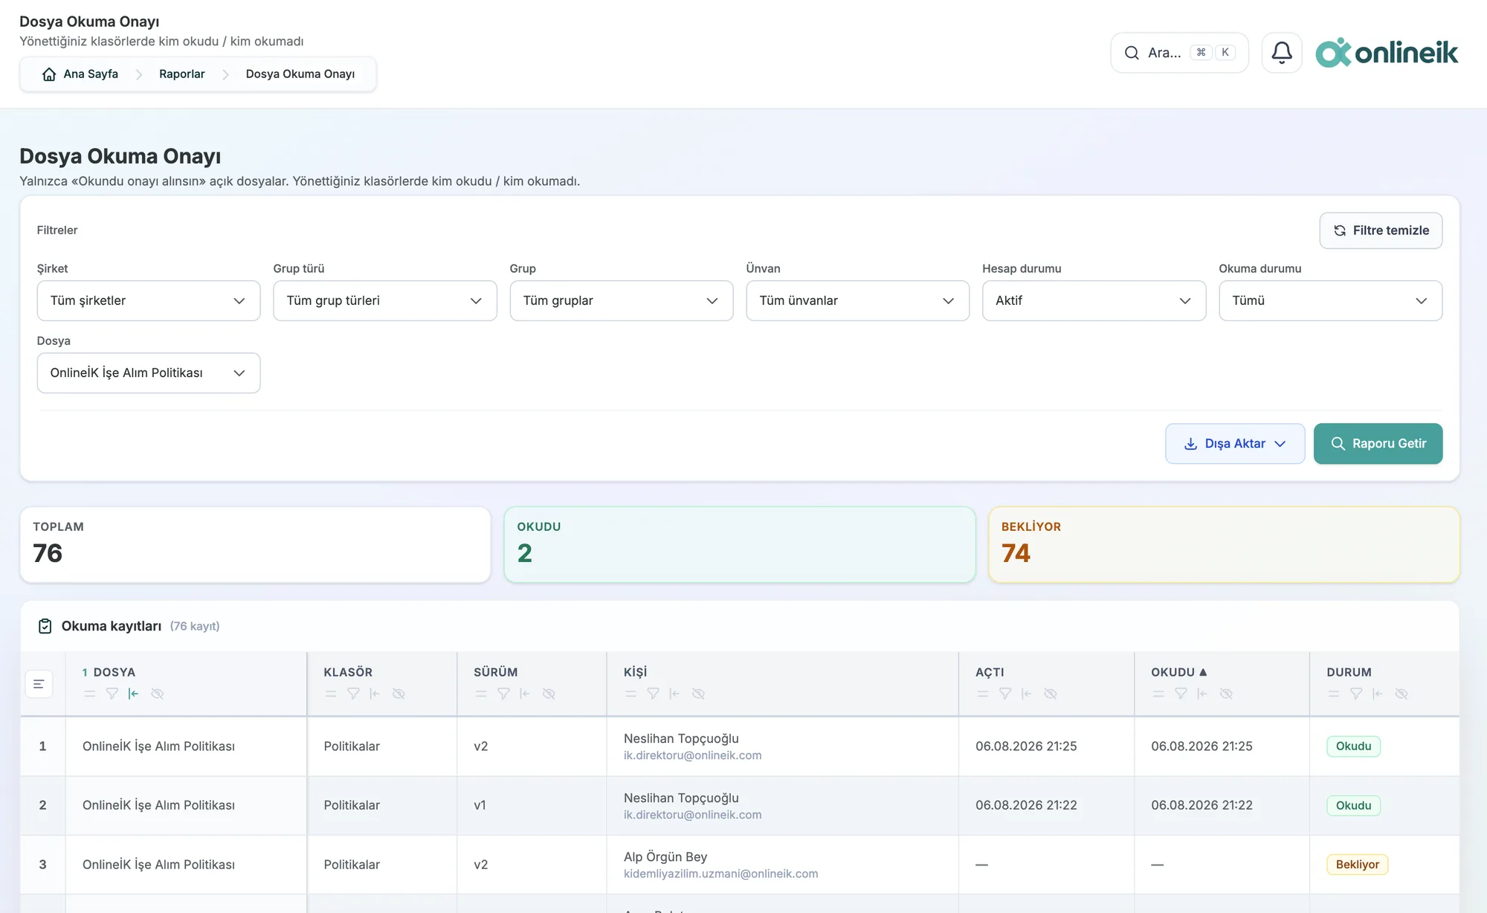Hide the KLASÖR column with its eye icon
The height and width of the screenshot is (913, 1487).
[399, 694]
